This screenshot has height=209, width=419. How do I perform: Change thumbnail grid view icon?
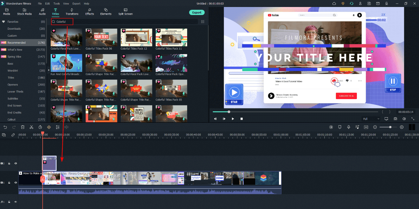click(x=203, y=22)
